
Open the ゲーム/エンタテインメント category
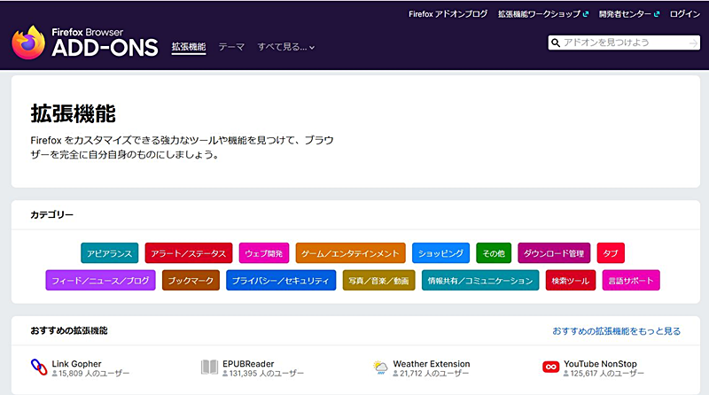click(x=350, y=253)
